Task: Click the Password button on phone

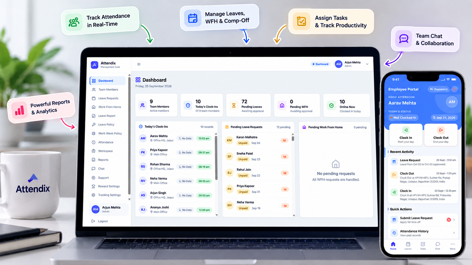Action: click(x=439, y=89)
